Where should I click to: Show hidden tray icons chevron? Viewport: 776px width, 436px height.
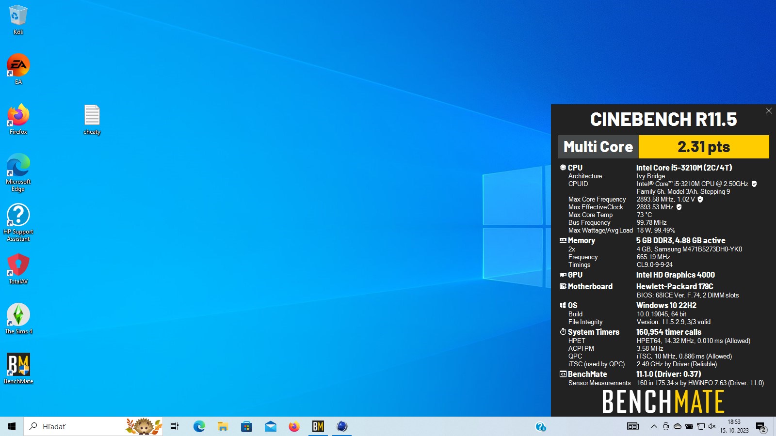(654, 426)
